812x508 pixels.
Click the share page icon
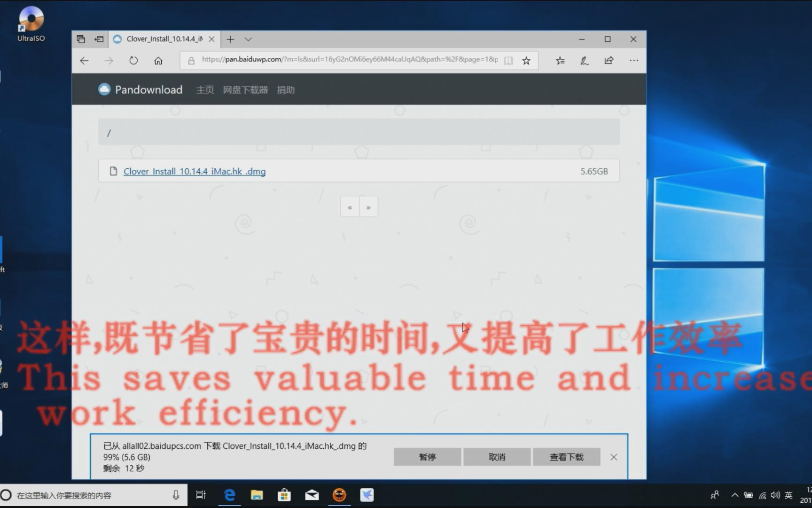(x=609, y=61)
